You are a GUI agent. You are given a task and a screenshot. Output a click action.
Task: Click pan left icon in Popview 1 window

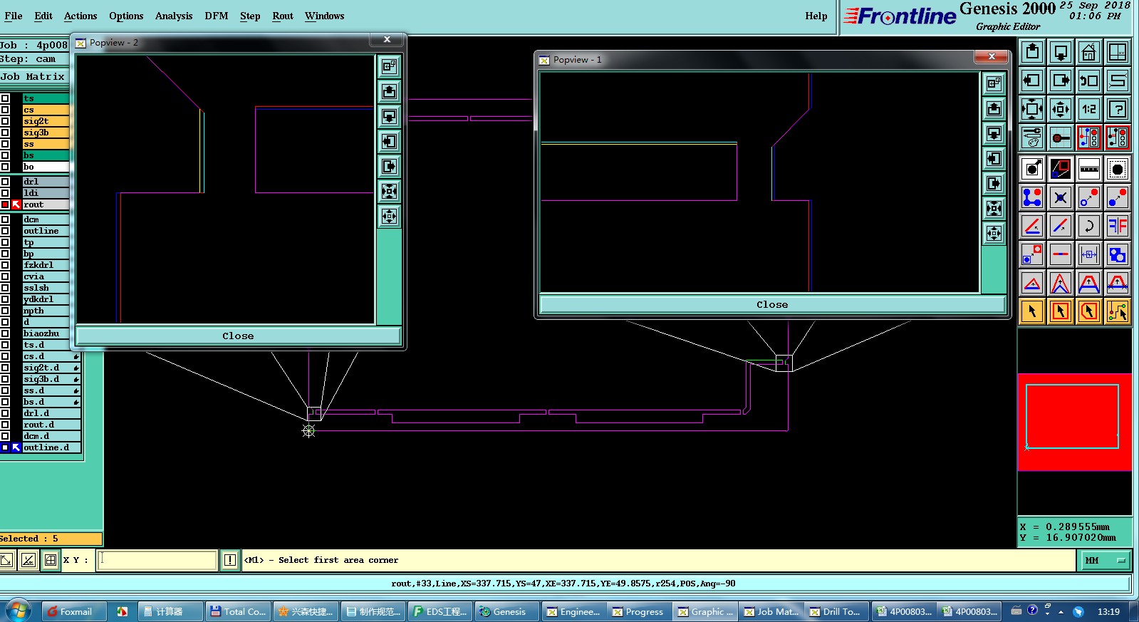point(994,158)
